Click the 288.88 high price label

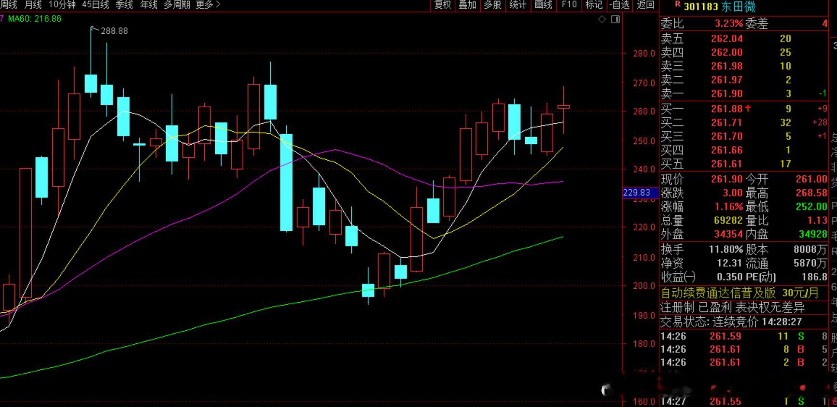point(114,31)
